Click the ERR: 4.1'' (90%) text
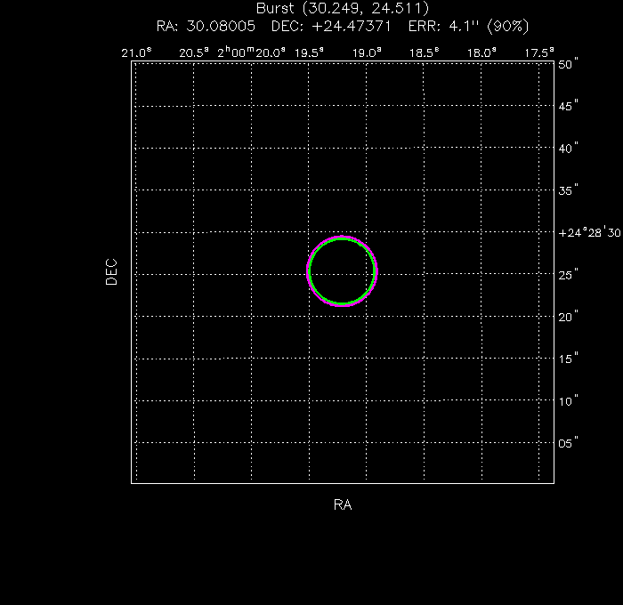Screen dimensions: 623x605 coord(469,27)
